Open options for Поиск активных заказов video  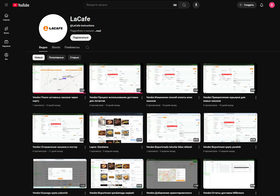point(85,98)
